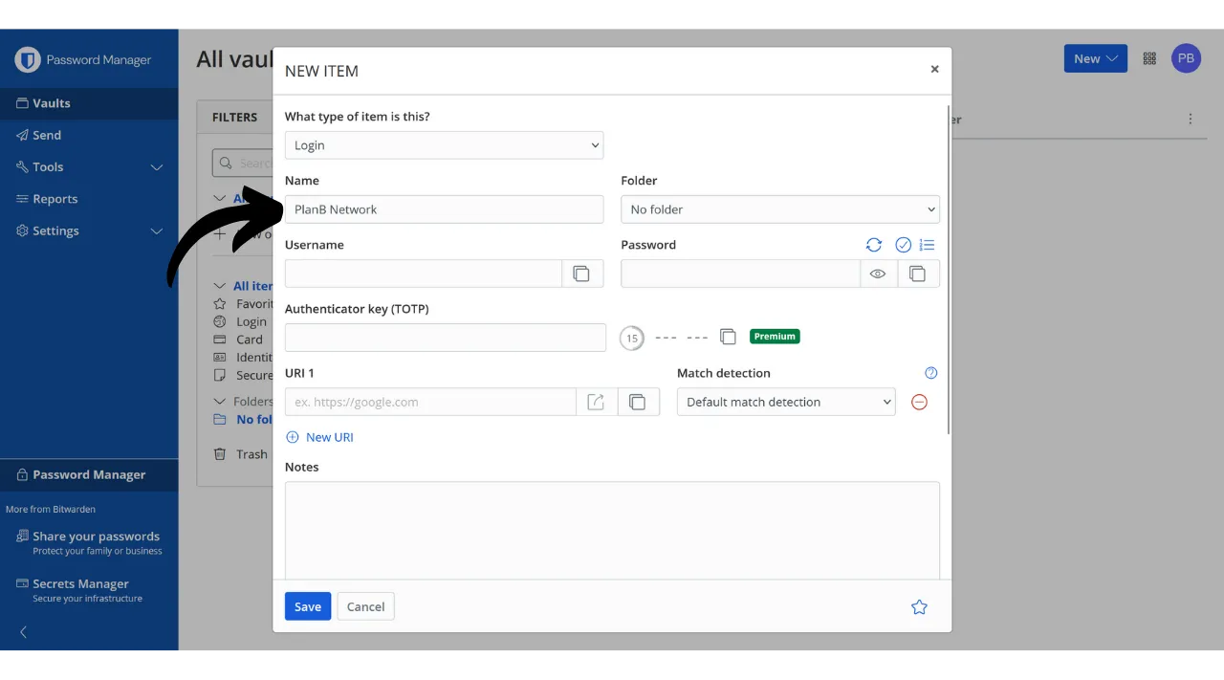Click the Cancel button
The height and width of the screenshot is (680, 1224).
point(365,606)
